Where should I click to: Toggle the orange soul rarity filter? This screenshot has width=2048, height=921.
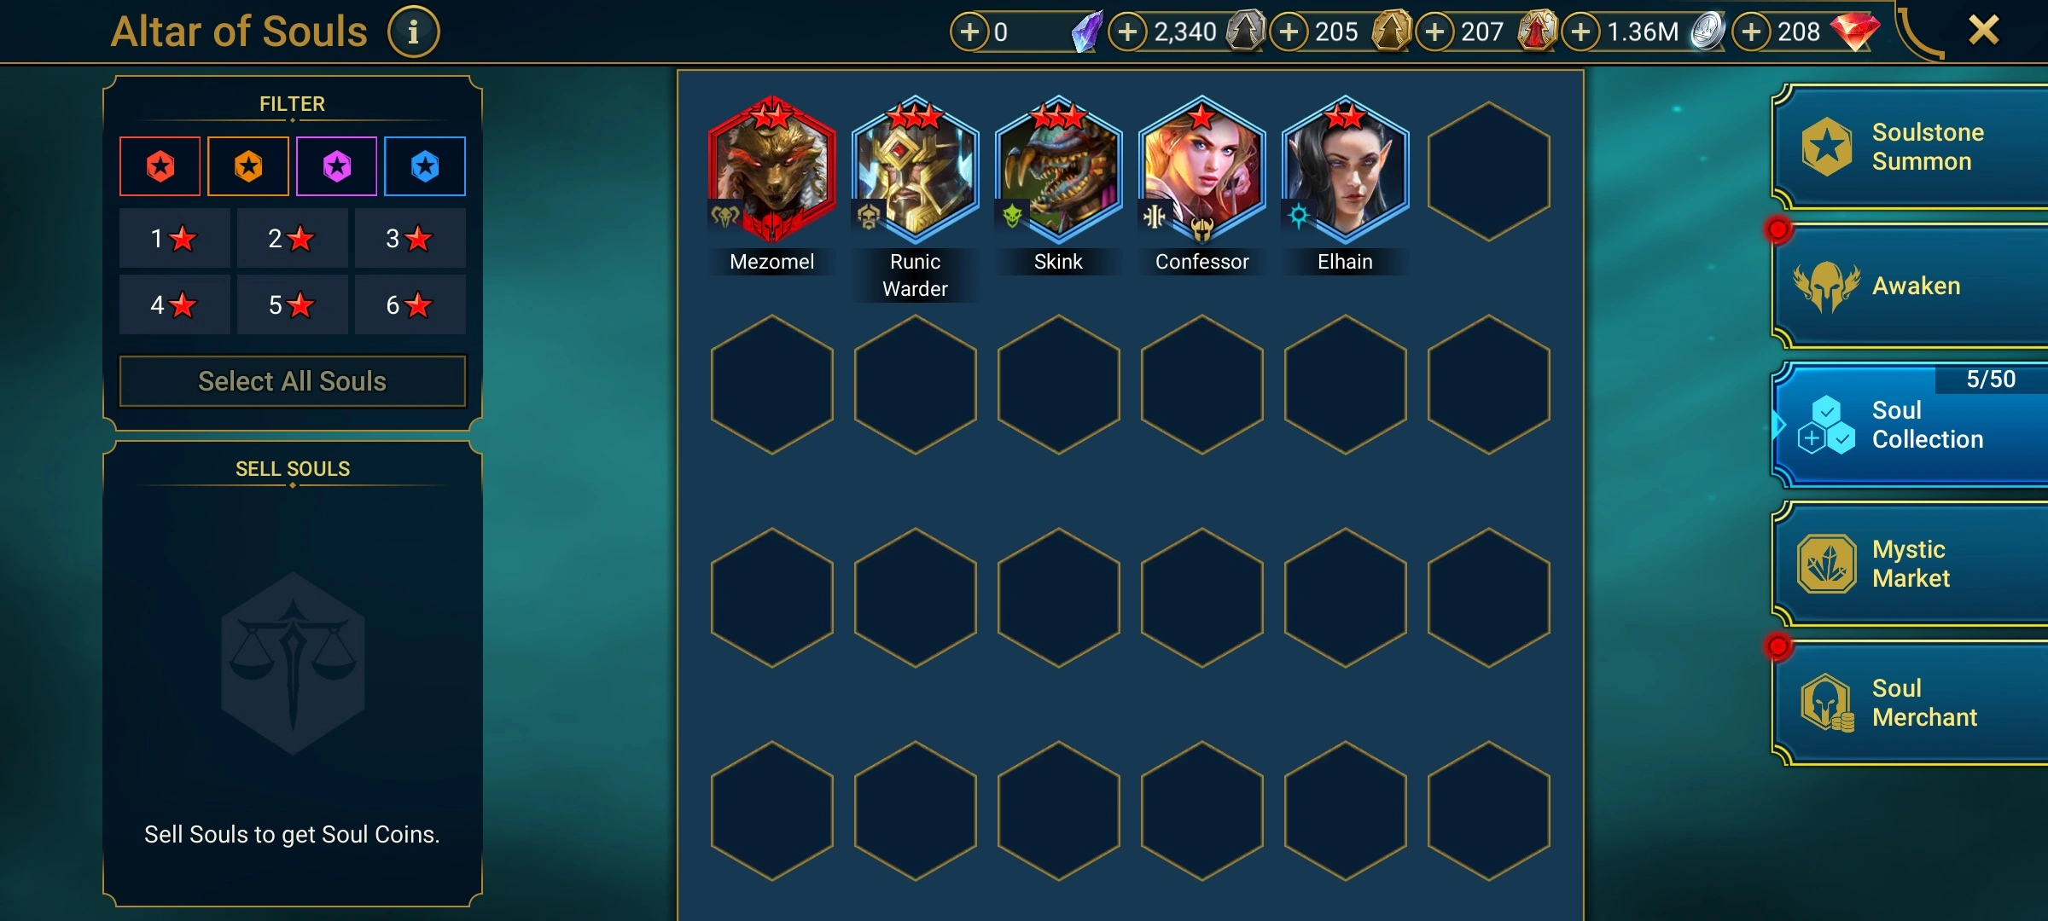tap(248, 166)
